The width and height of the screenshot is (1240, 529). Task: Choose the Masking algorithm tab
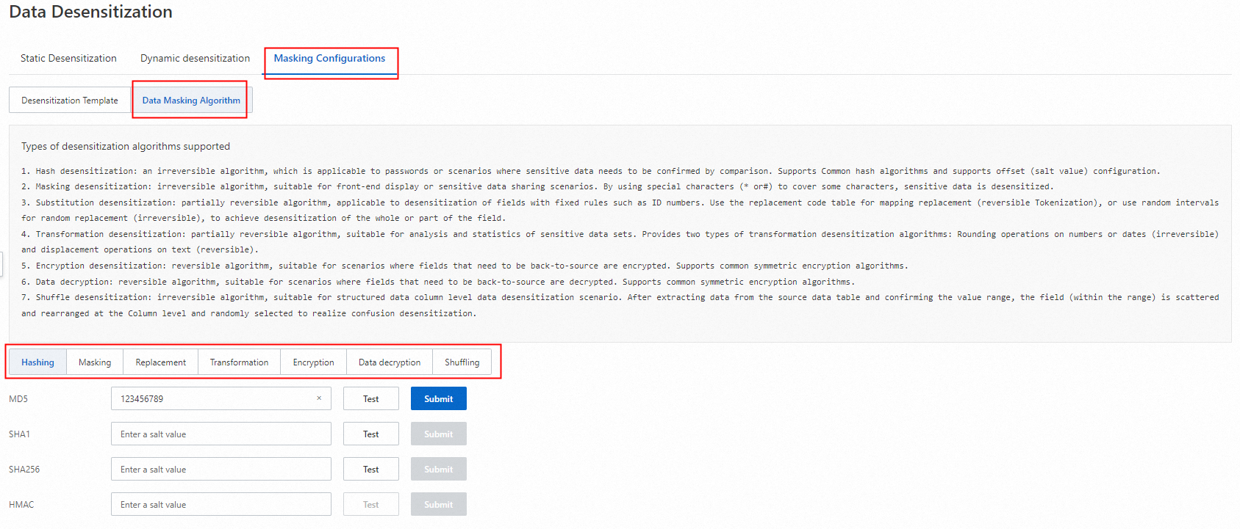95,362
